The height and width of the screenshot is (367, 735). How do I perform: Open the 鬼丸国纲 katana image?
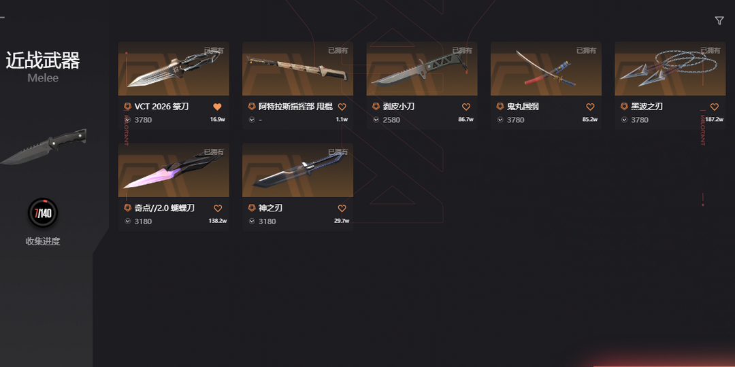546,69
